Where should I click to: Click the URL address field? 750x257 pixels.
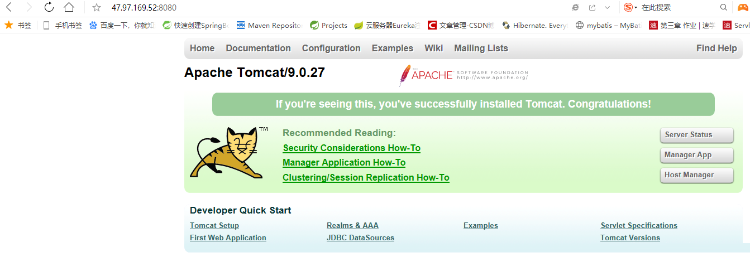[x=279, y=7]
